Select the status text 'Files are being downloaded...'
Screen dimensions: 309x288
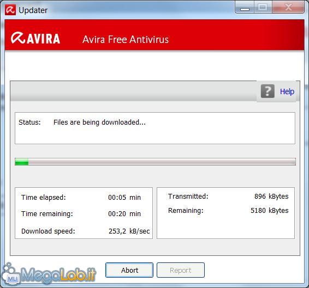99,122
